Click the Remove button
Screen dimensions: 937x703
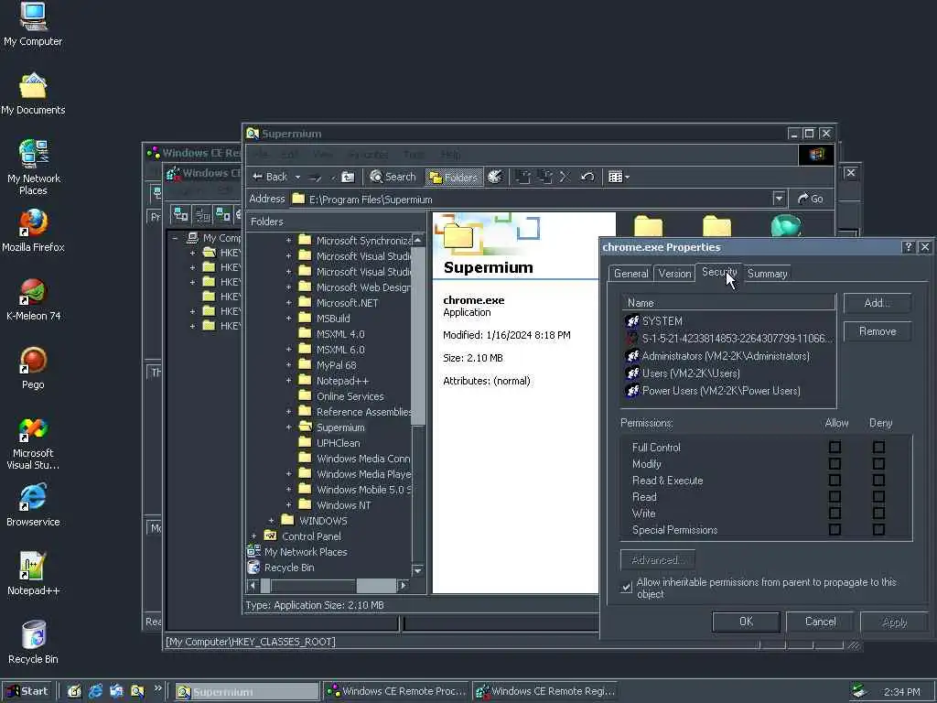click(x=877, y=331)
